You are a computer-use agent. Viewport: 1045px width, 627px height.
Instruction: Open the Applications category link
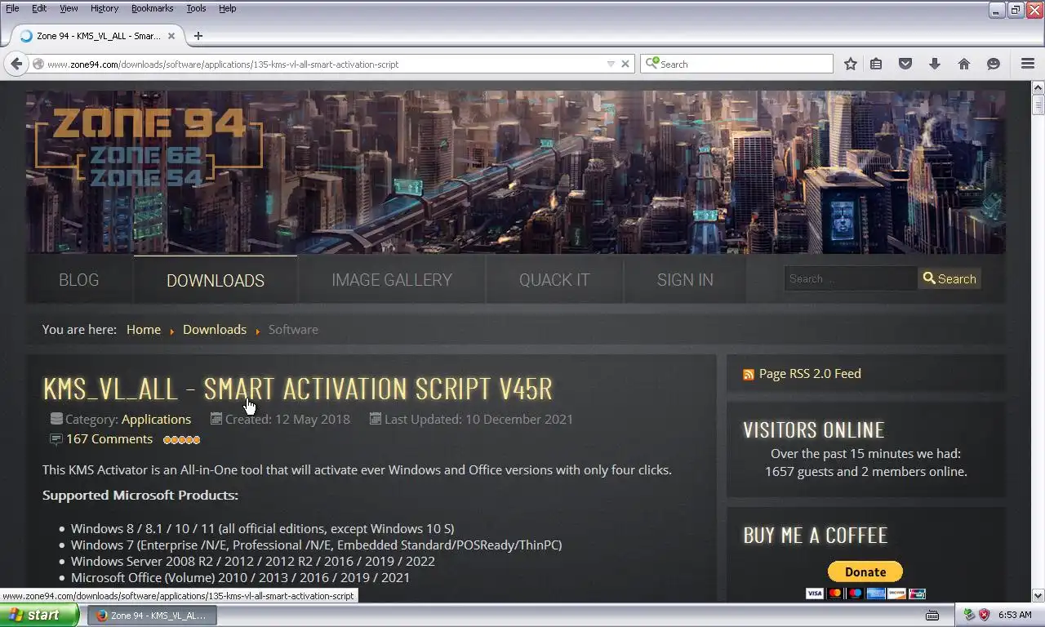coord(156,419)
